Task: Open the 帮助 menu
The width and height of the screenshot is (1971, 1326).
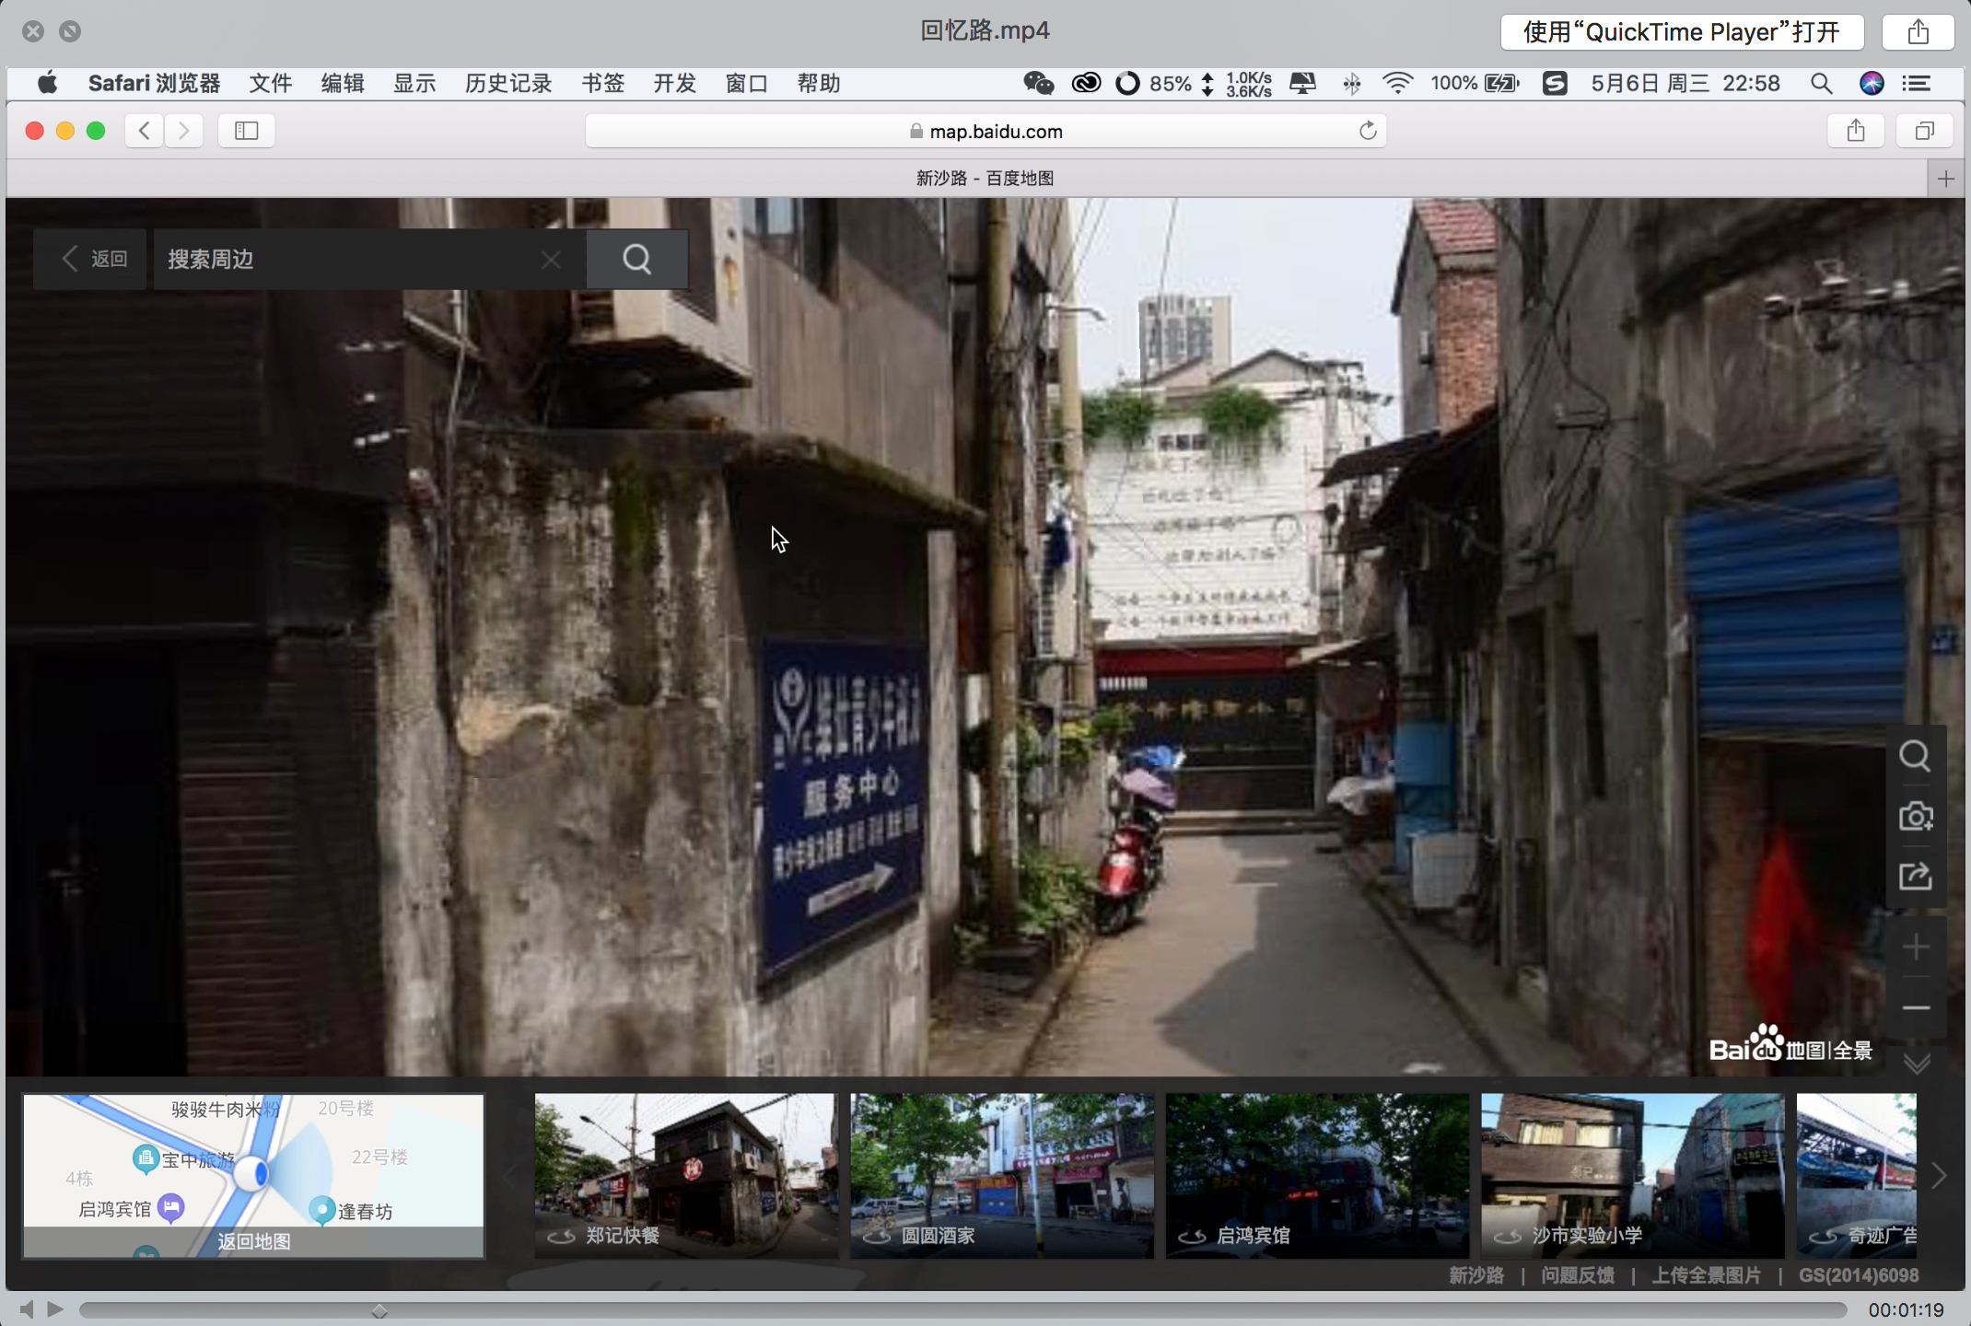Action: tap(819, 84)
